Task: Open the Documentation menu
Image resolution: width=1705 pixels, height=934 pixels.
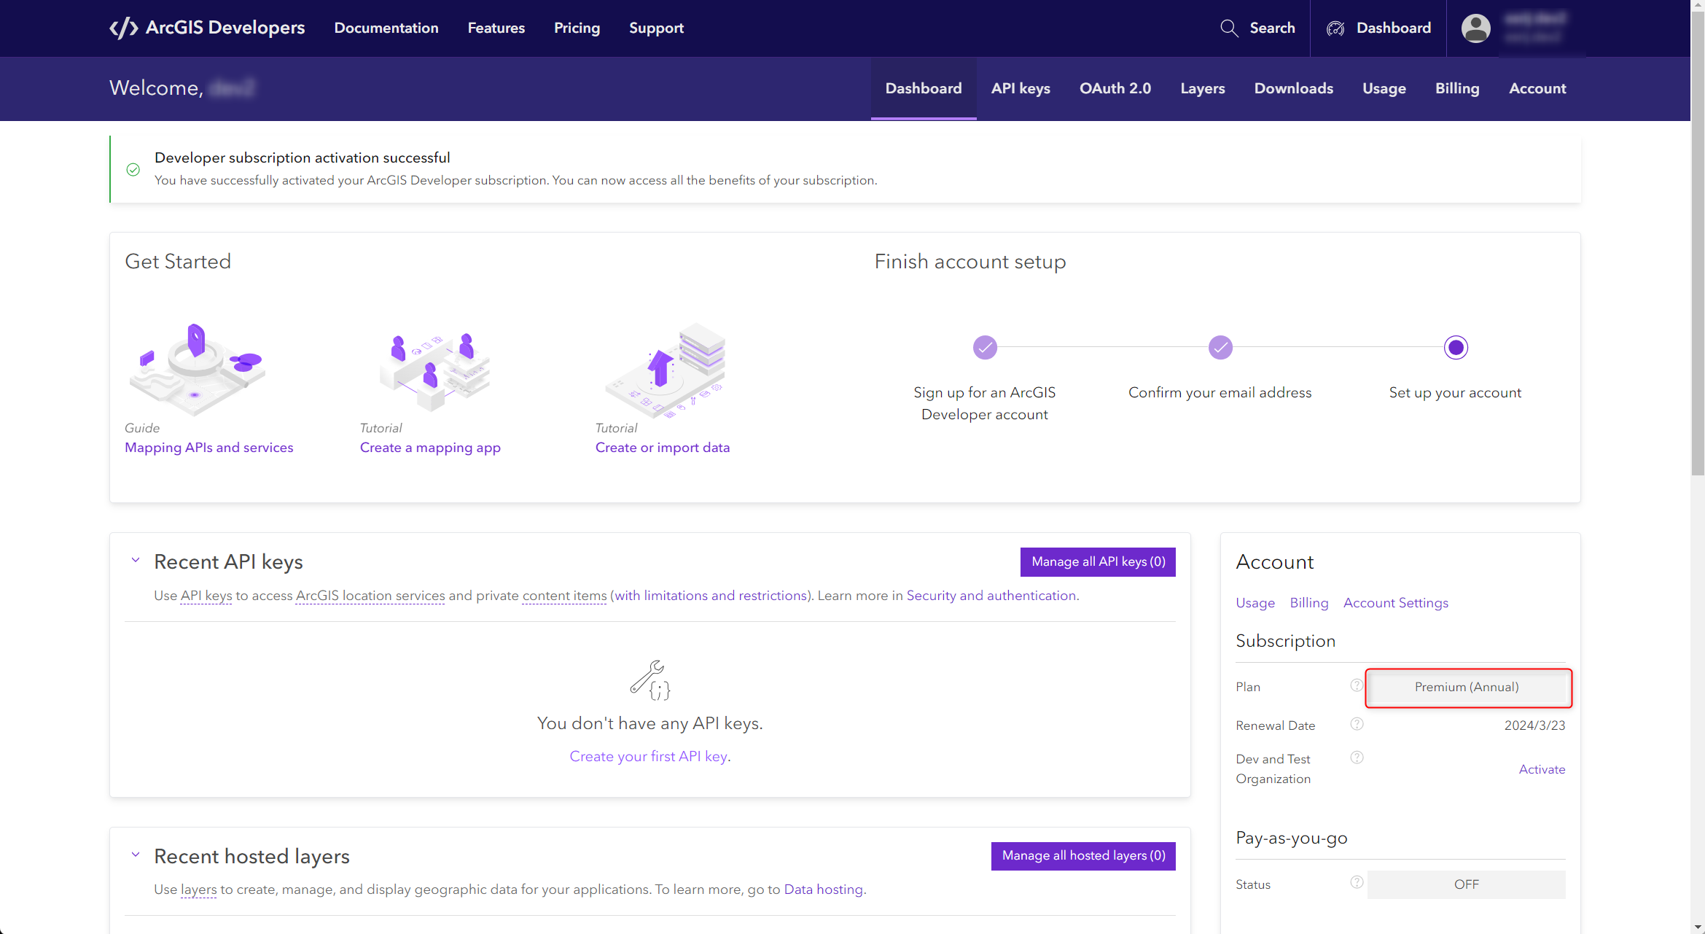Action: 386,28
